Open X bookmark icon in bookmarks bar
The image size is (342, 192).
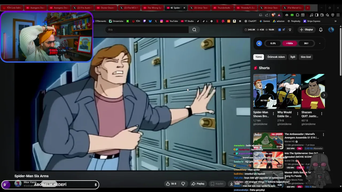[x=156, y=21]
